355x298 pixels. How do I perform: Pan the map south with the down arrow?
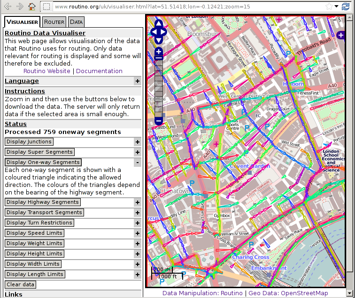pos(158,39)
